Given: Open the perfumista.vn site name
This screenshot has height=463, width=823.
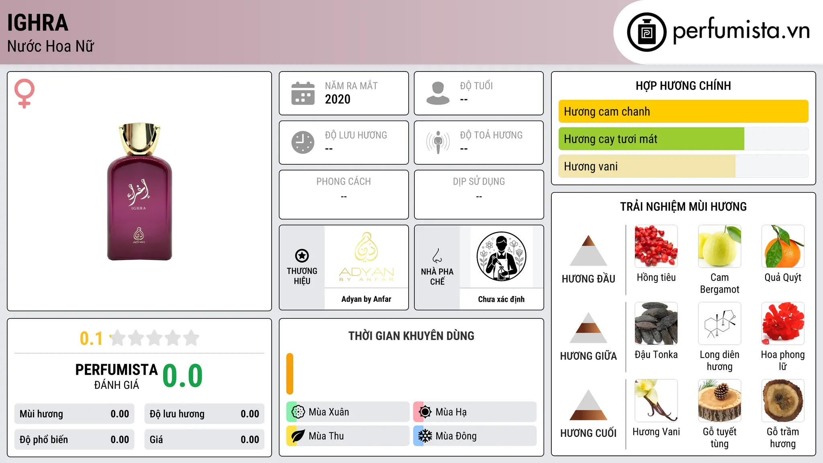Looking at the screenshot, I should [741, 31].
